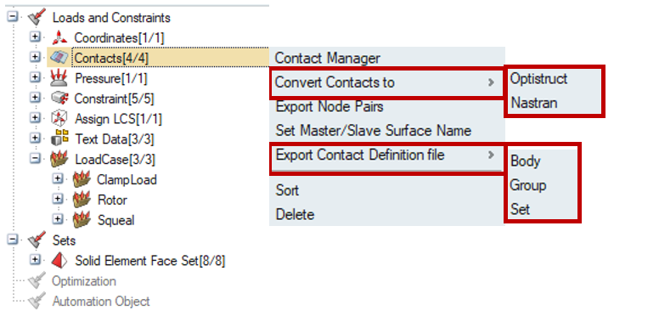
Task: Click Delete in the context menu
Action: click(295, 214)
